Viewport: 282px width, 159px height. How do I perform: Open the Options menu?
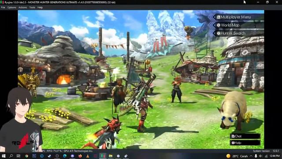click(x=12, y=8)
